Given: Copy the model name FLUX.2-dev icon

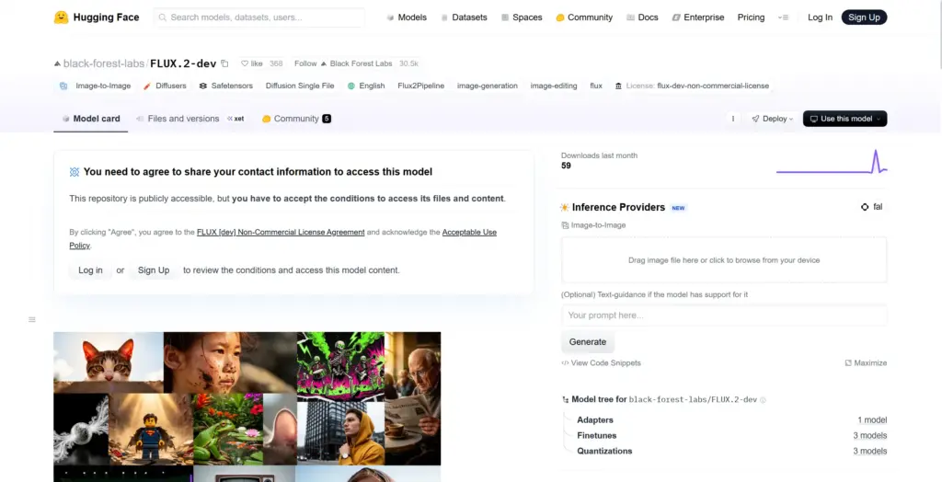Looking at the screenshot, I should pyautogui.click(x=224, y=63).
